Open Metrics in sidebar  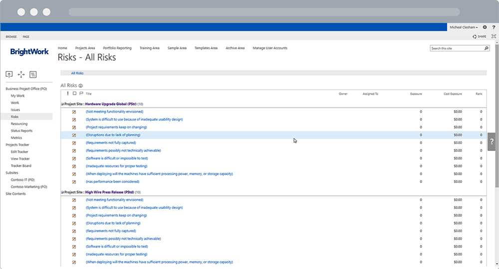tap(16, 138)
